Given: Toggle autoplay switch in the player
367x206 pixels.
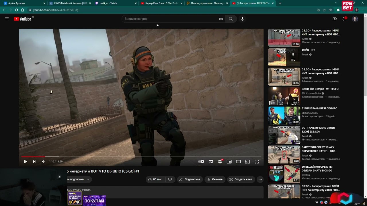Looking at the screenshot, I should [x=201, y=162].
